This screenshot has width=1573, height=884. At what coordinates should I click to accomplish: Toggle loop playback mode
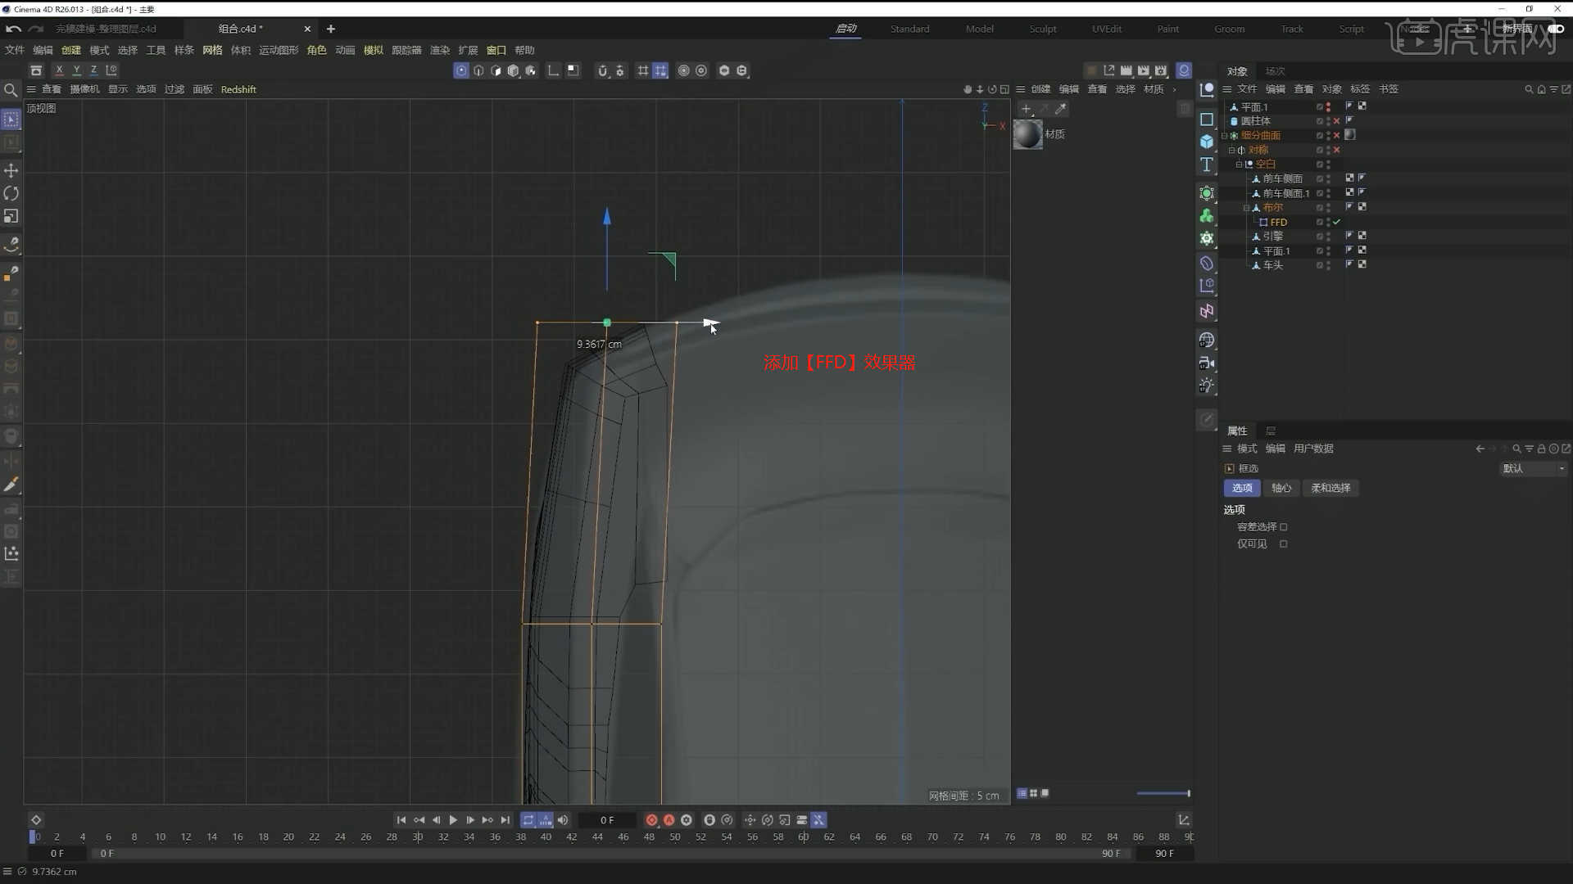[528, 820]
